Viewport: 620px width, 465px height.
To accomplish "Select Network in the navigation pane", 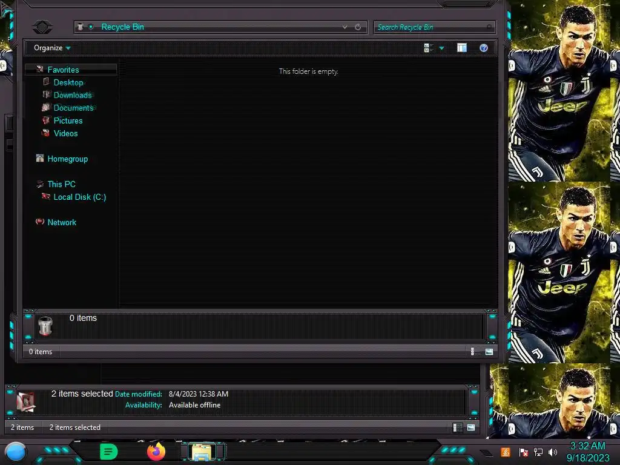I will pyautogui.click(x=62, y=222).
